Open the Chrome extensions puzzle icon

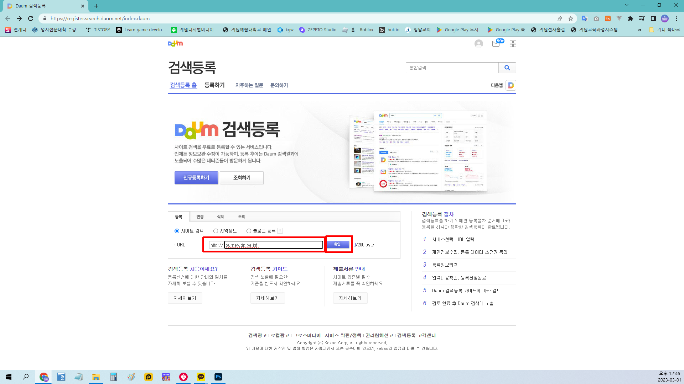630,18
